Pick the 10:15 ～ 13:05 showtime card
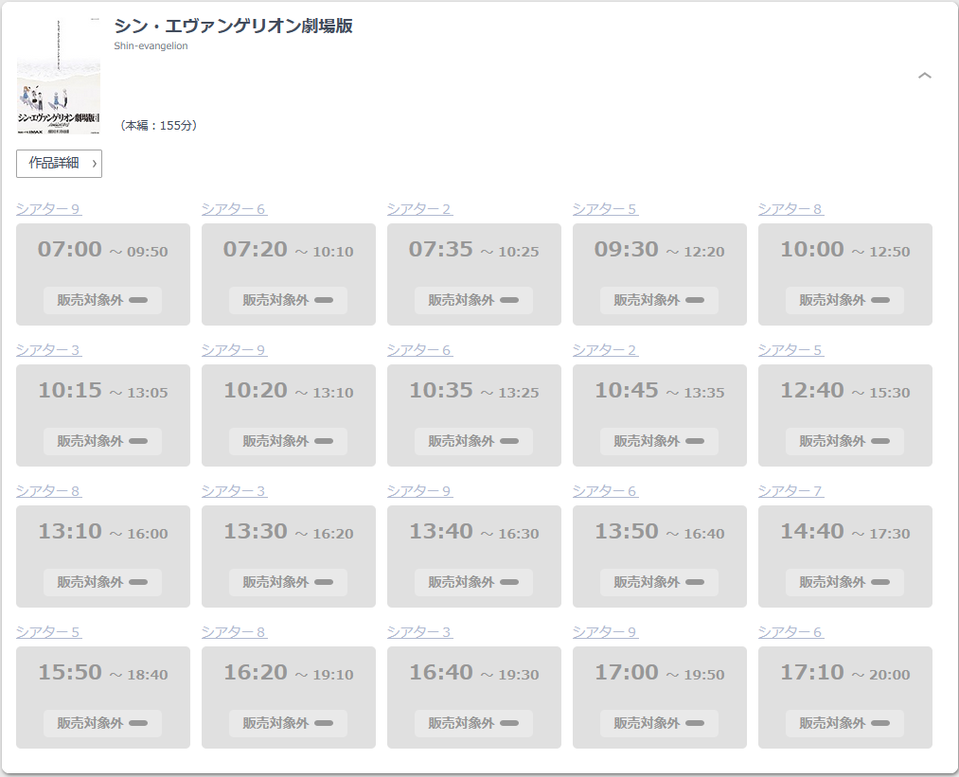The height and width of the screenshot is (777, 959). [x=103, y=415]
